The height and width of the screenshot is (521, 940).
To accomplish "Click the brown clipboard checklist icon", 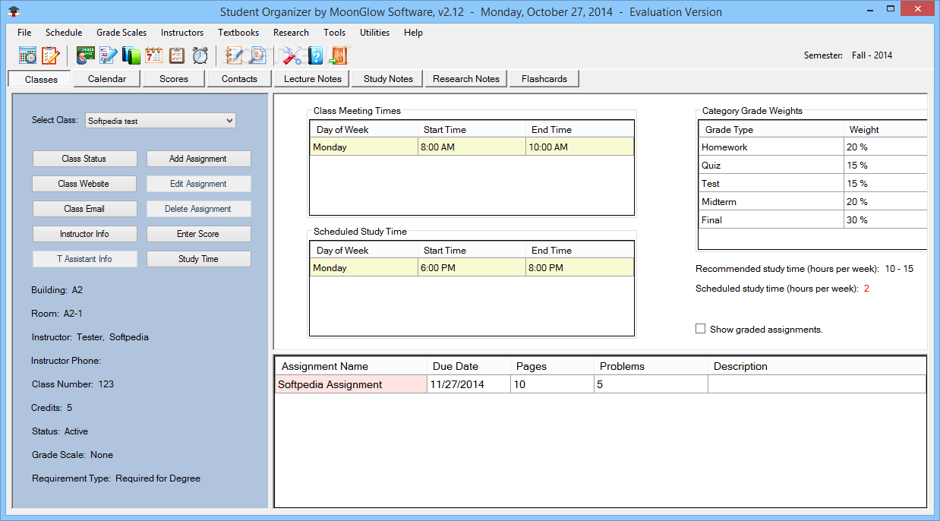I will coord(177,55).
